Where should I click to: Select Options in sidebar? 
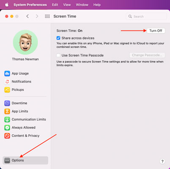click(25, 161)
